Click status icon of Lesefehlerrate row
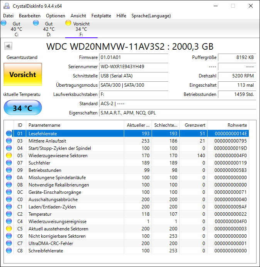 coord(9,133)
